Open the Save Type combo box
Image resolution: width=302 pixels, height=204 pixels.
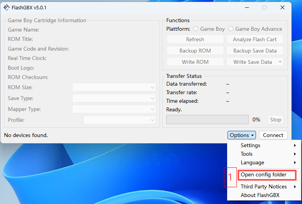tap(114, 98)
